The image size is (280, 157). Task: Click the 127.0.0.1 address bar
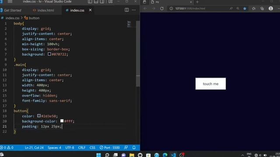190,8
